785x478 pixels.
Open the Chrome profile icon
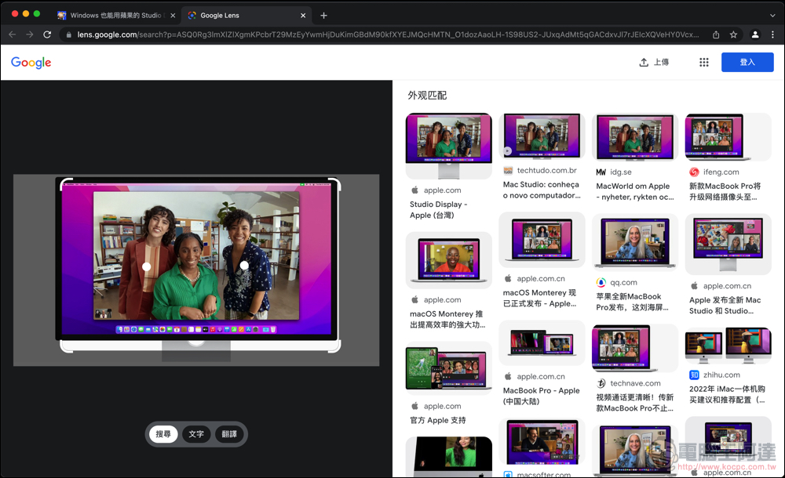coord(755,34)
